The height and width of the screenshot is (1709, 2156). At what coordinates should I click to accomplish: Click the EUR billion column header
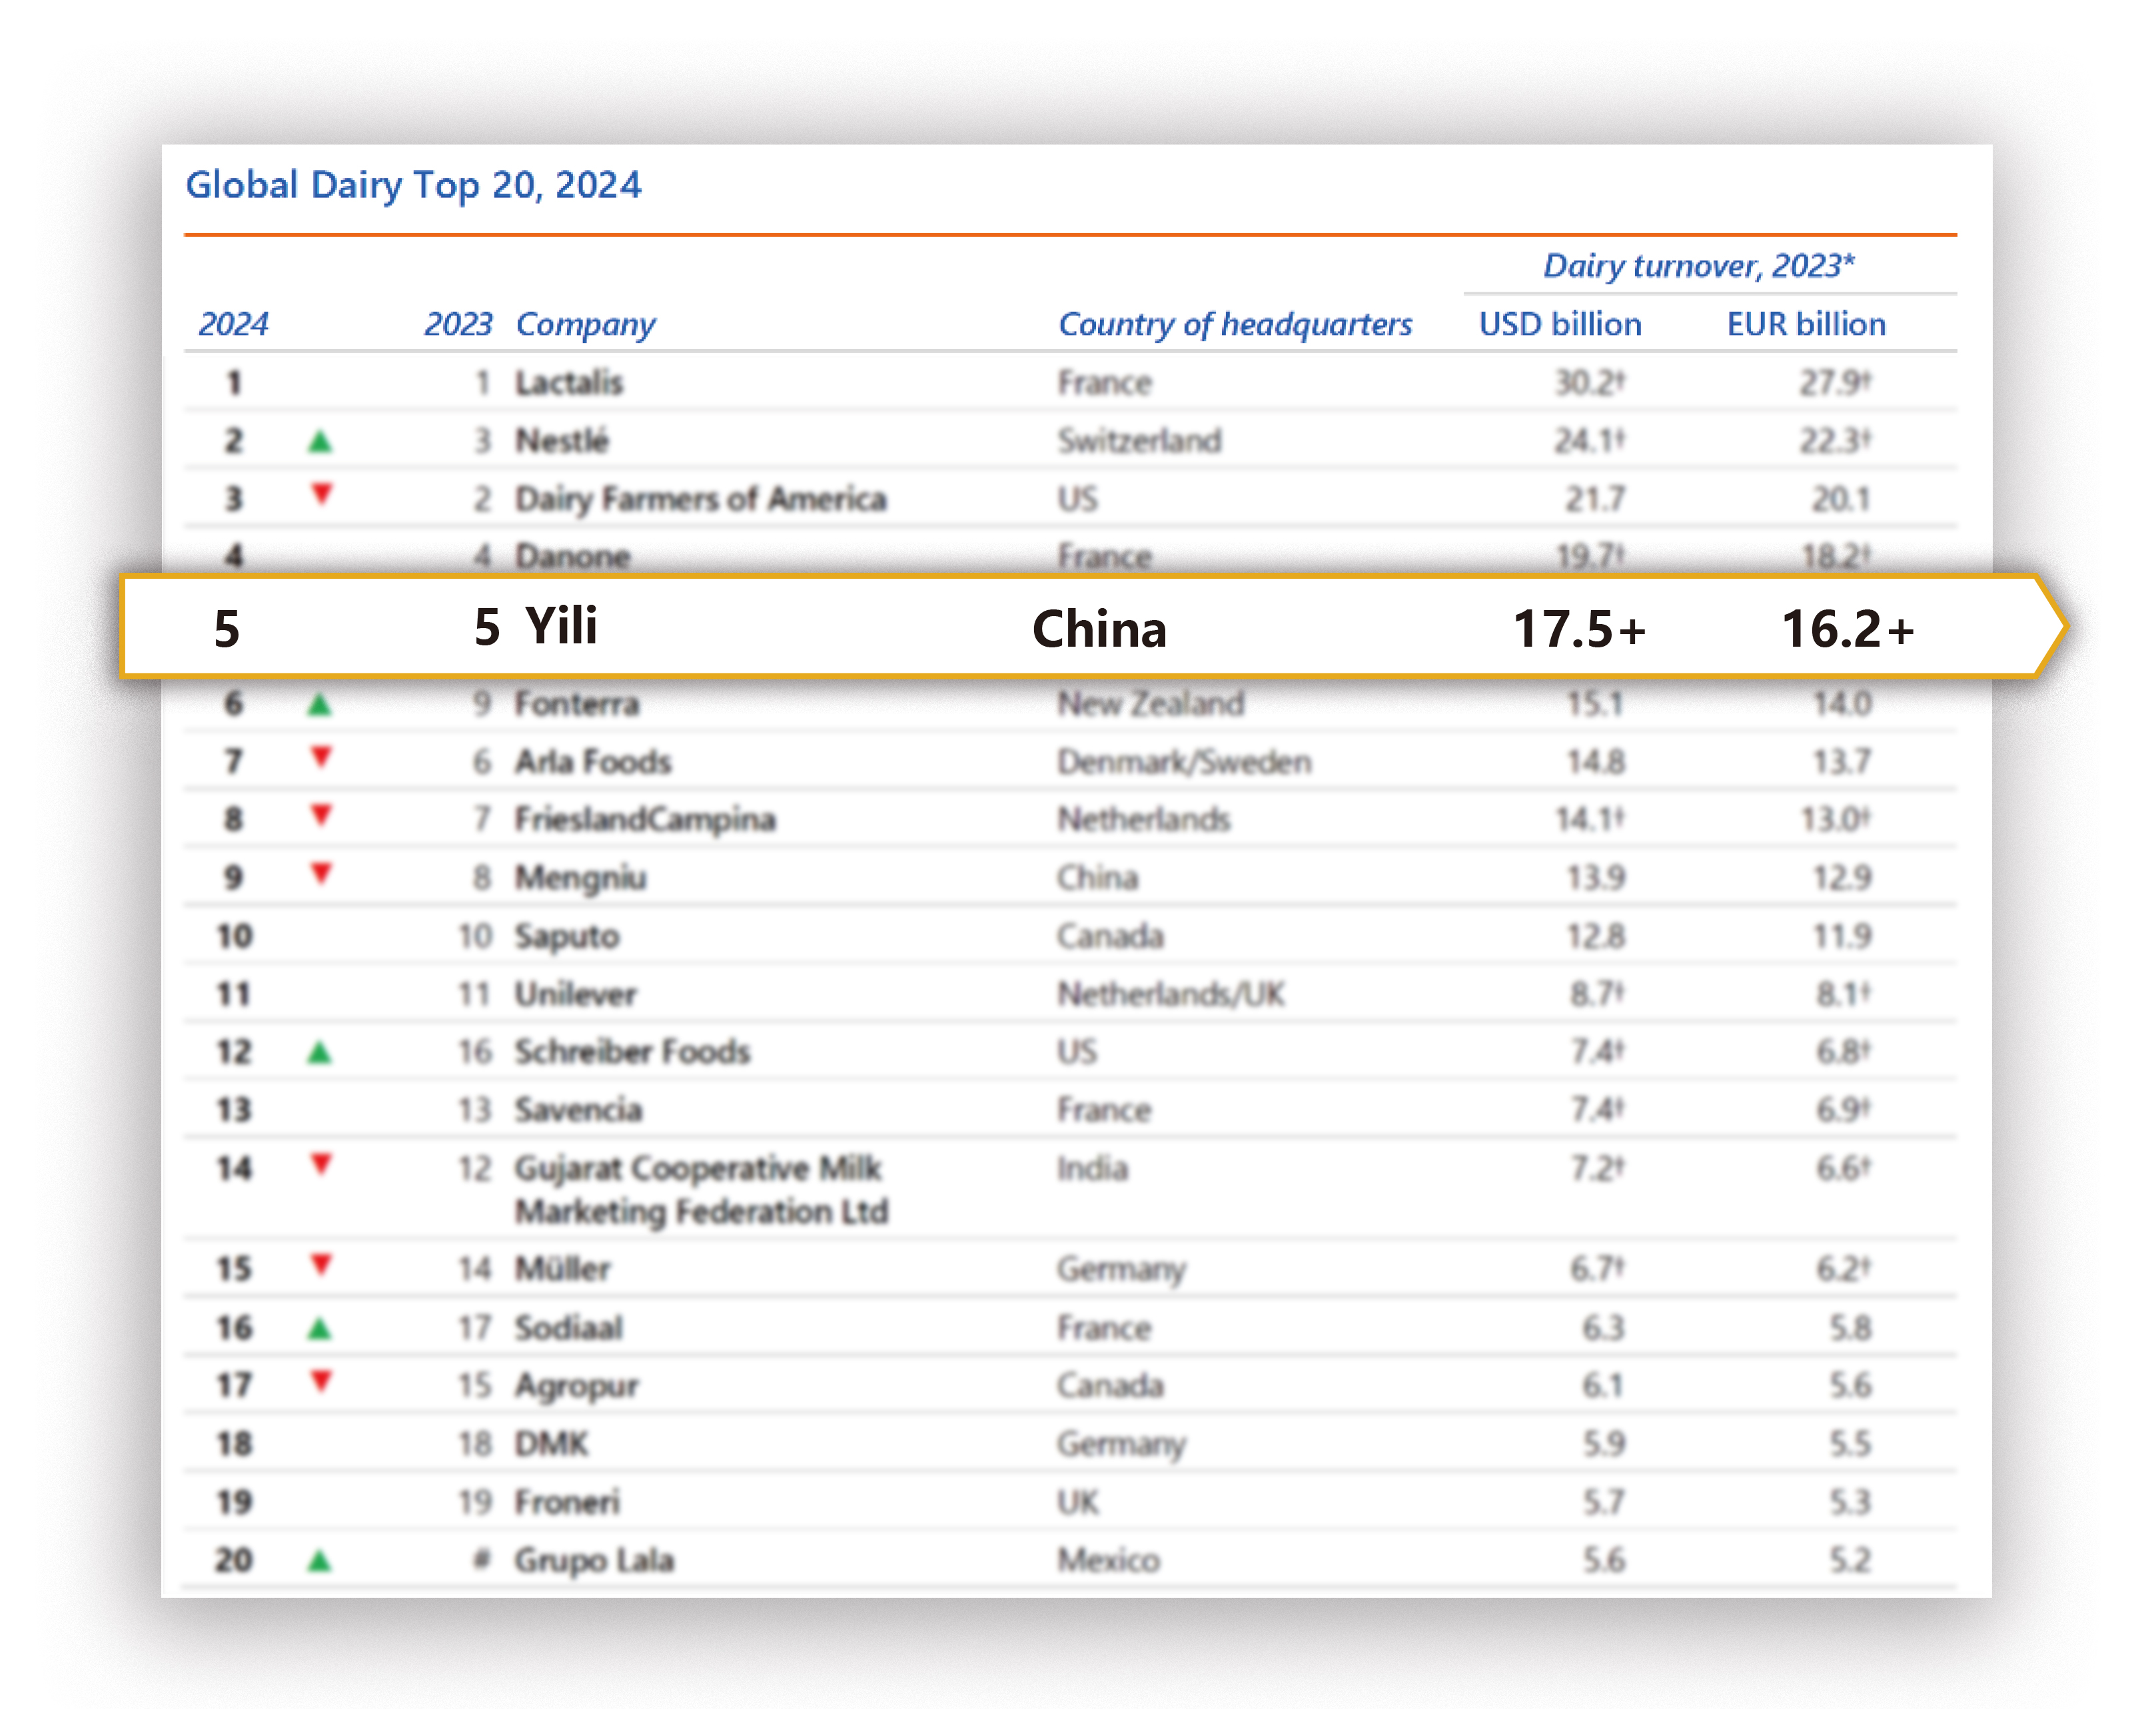tap(1806, 324)
